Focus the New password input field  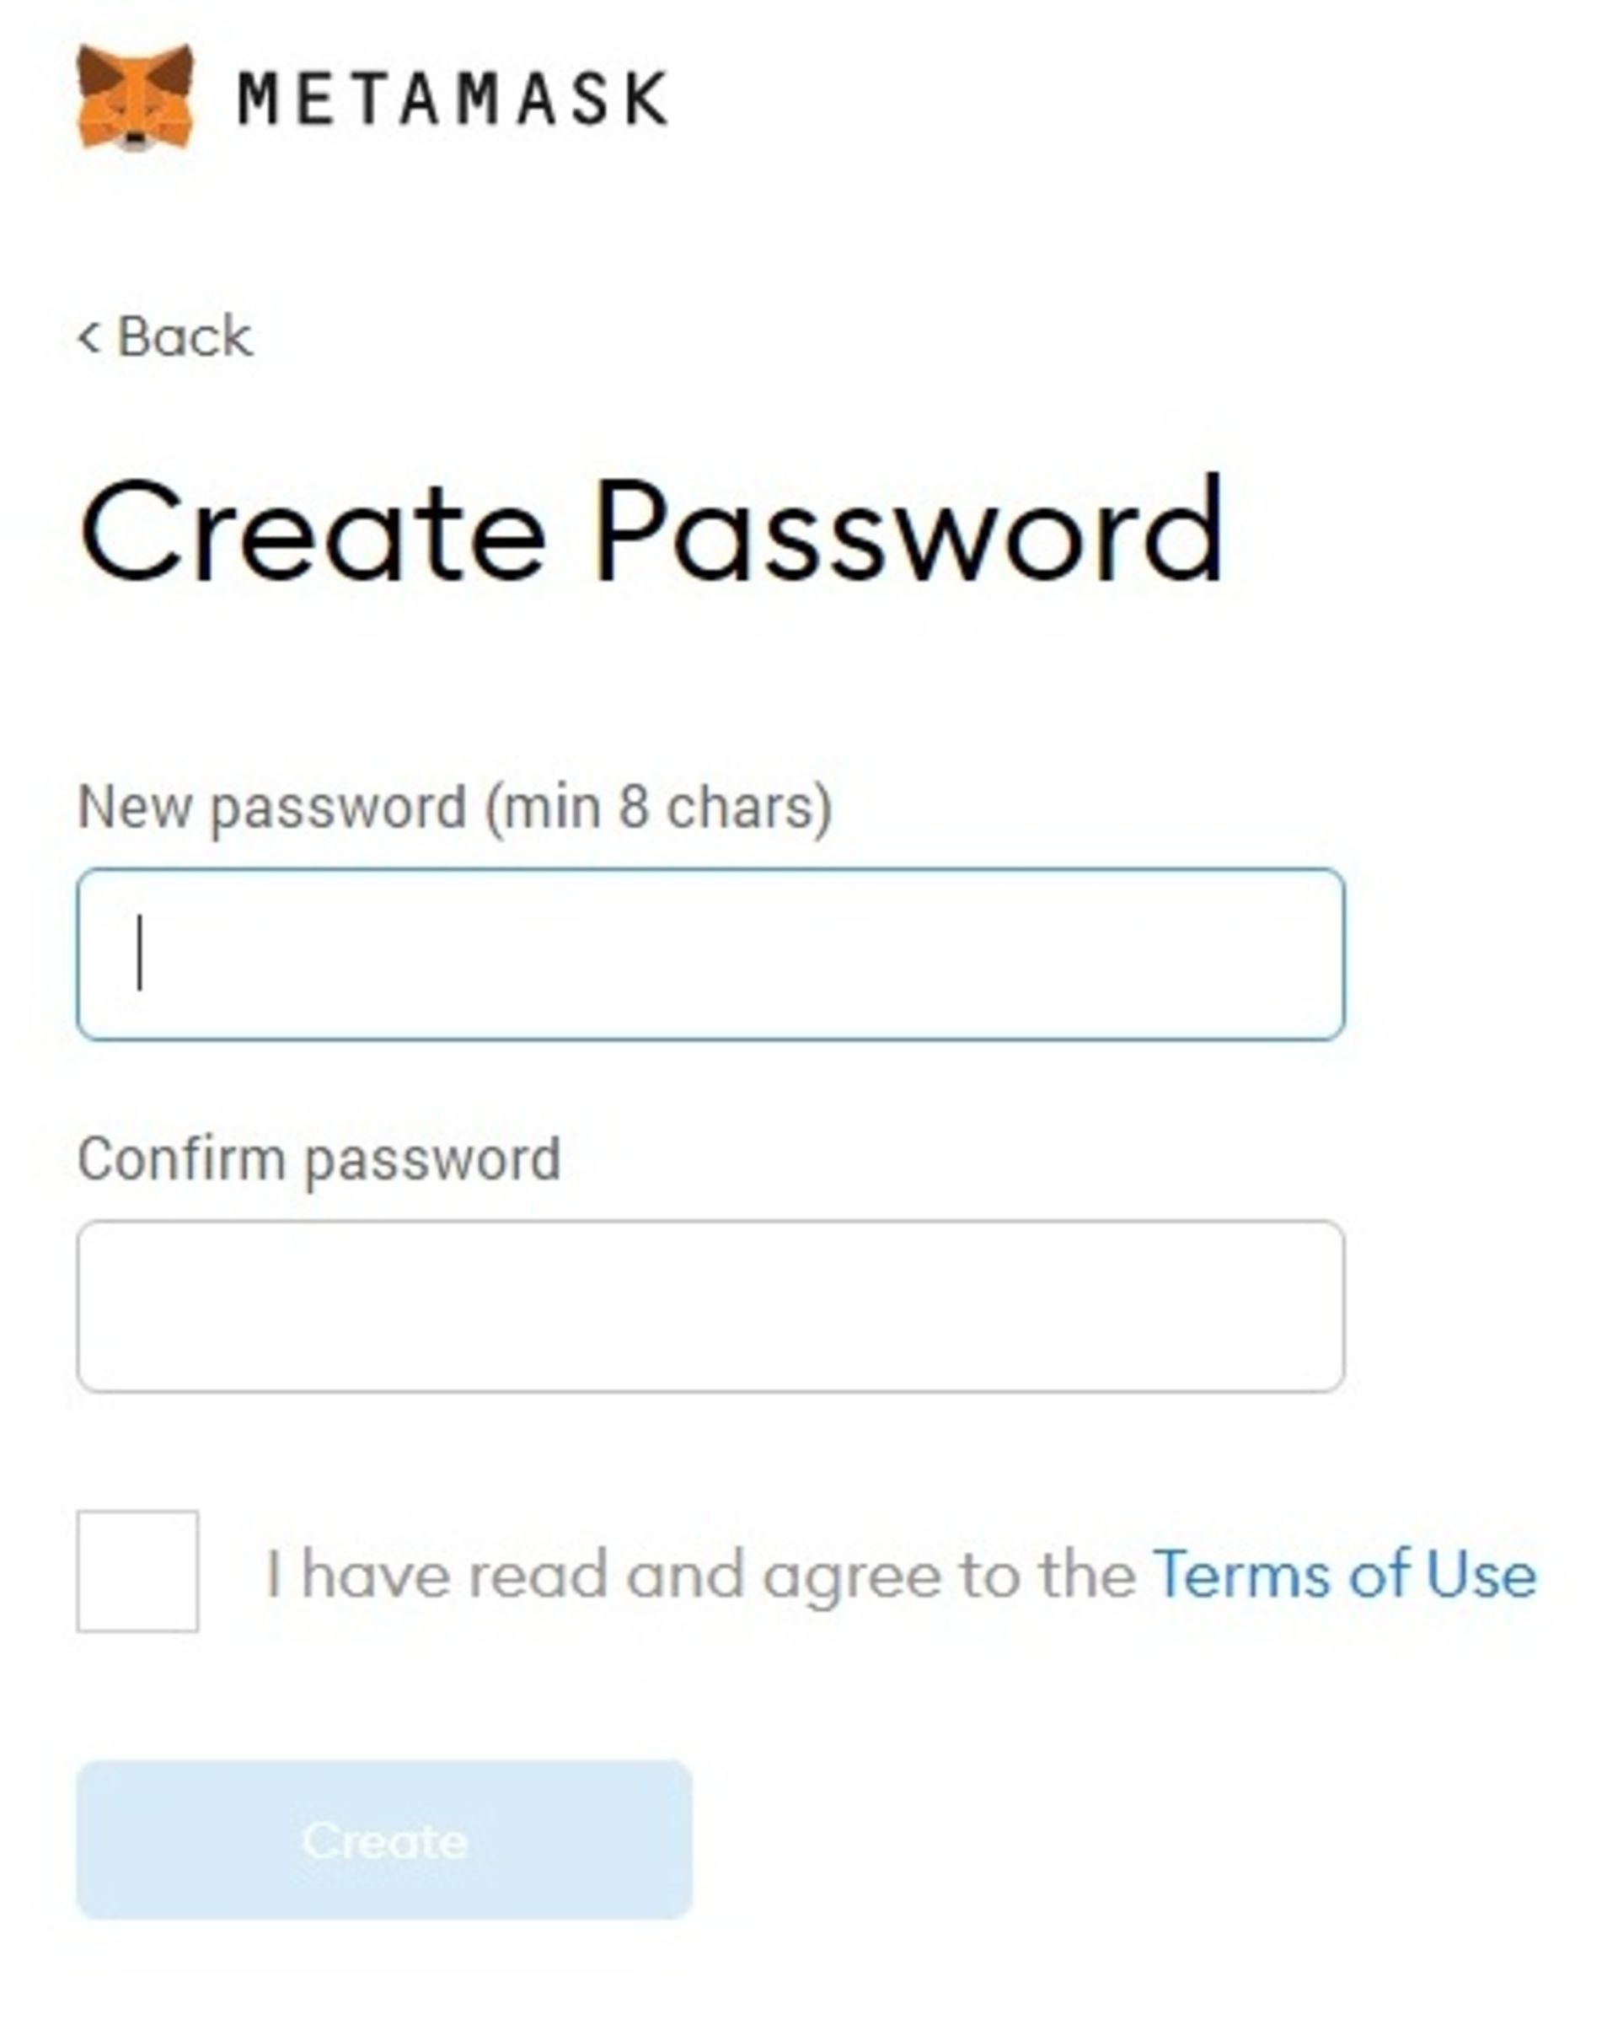710,954
